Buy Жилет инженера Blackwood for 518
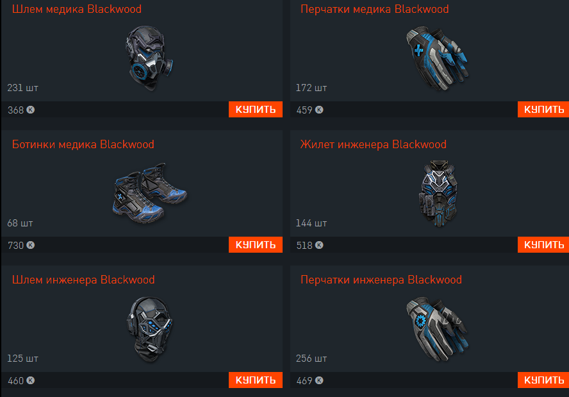This screenshot has width=569, height=397. pyautogui.click(x=543, y=245)
